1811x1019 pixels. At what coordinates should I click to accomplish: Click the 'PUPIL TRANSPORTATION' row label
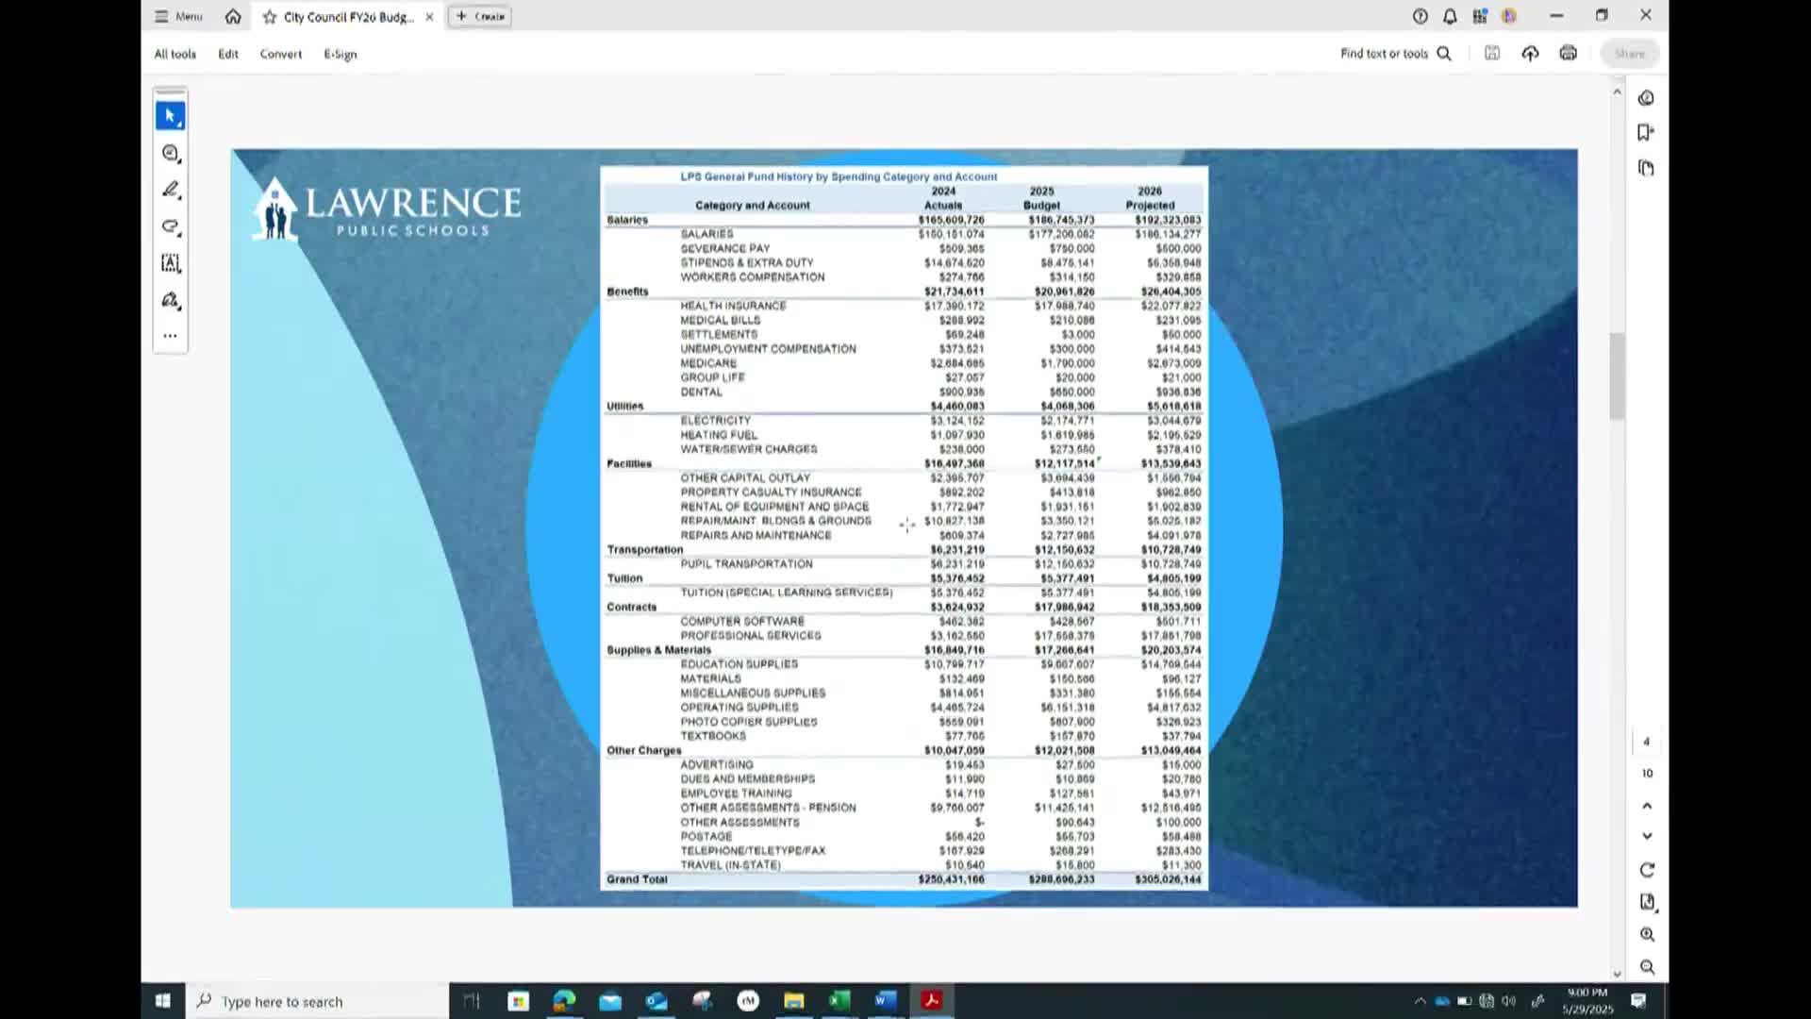coord(746,564)
